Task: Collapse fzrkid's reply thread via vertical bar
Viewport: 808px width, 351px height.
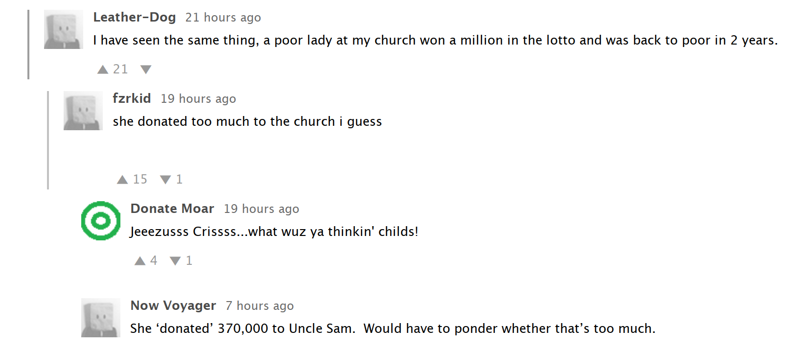Action: pyautogui.click(x=48, y=140)
